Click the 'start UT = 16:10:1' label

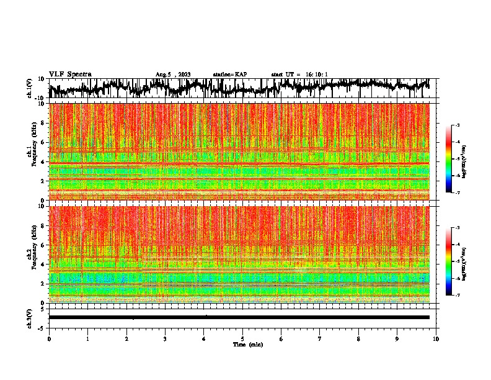coord(299,75)
